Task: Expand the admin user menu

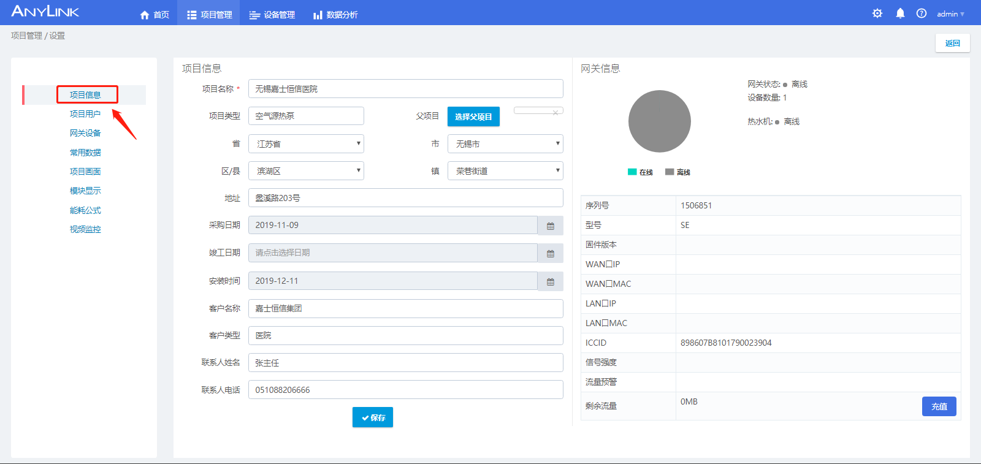Action: click(x=950, y=13)
